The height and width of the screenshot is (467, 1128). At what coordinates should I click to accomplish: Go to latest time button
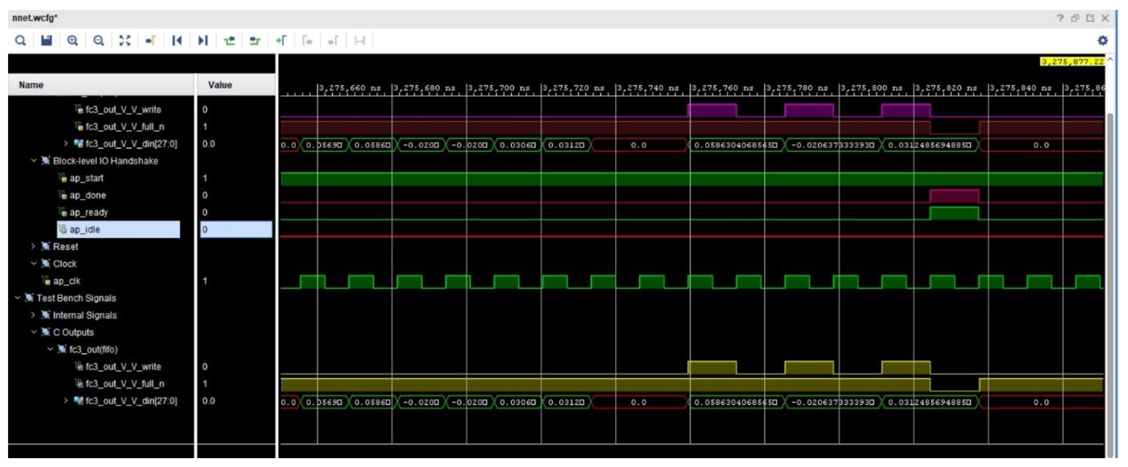203,41
